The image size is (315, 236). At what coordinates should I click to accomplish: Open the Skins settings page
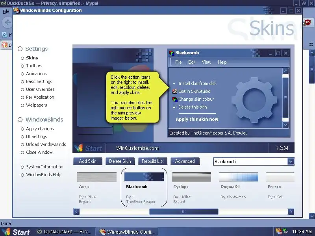(x=32, y=58)
